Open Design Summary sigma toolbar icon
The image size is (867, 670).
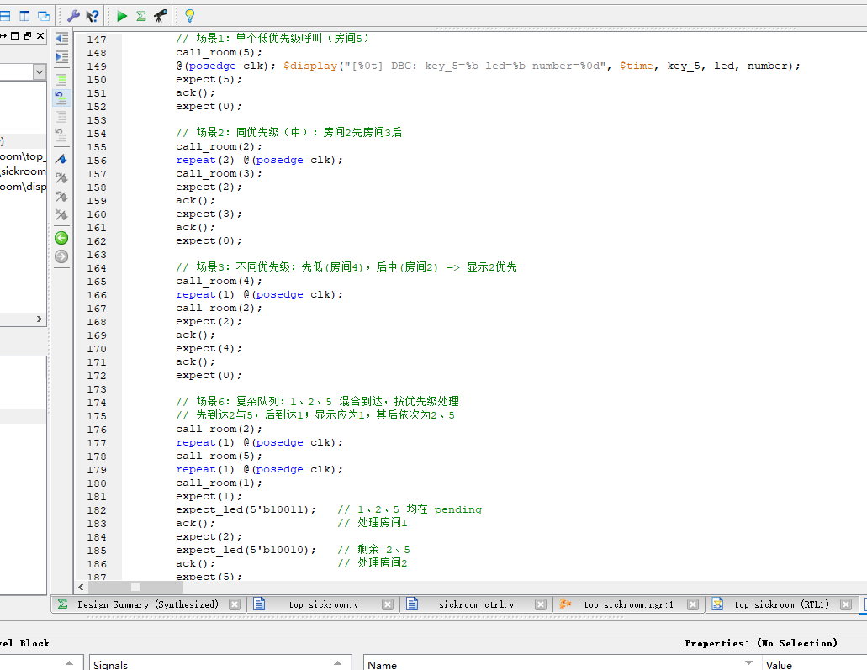141,16
